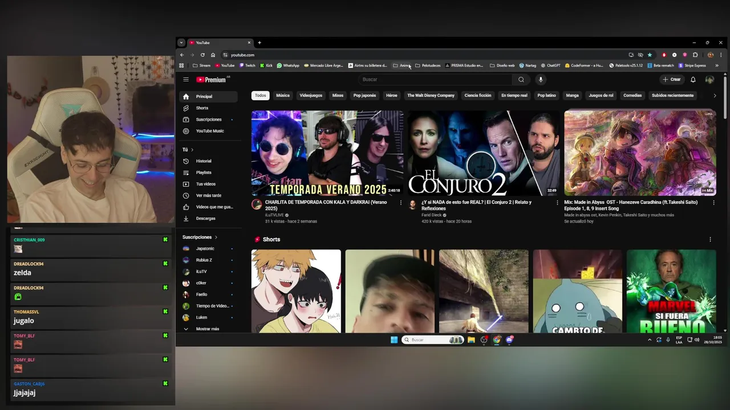Open Descargas in the sidebar

(x=208, y=218)
